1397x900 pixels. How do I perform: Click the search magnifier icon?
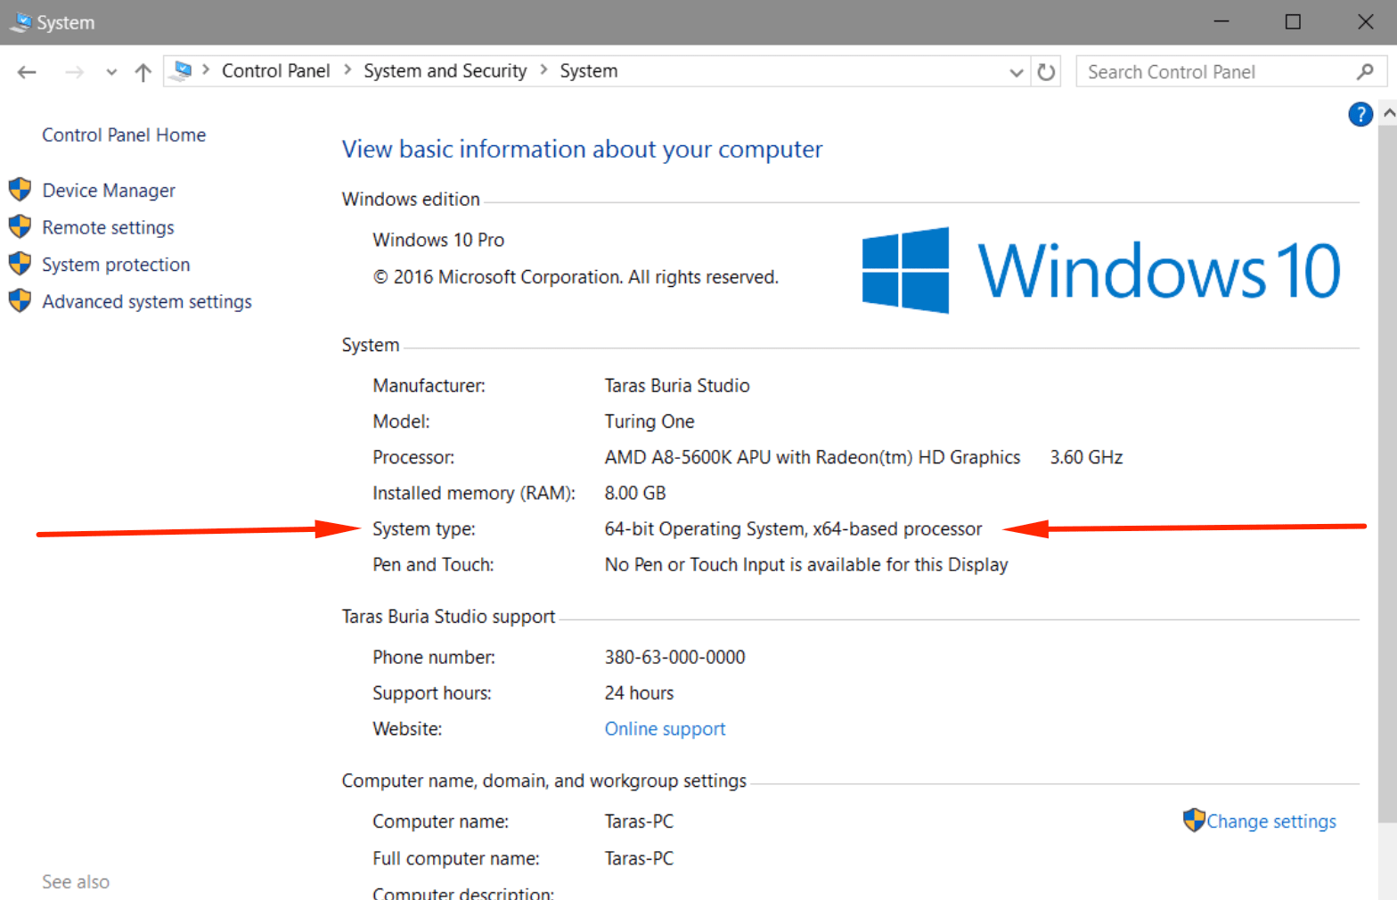pos(1365,72)
